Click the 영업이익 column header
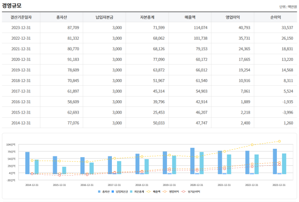 232,17
